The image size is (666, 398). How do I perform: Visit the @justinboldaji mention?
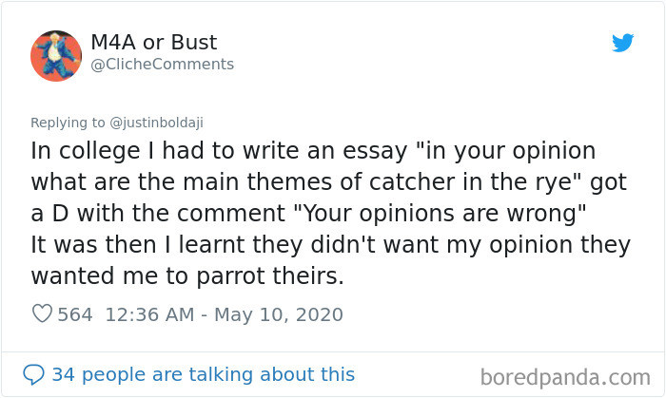pos(157,122)
